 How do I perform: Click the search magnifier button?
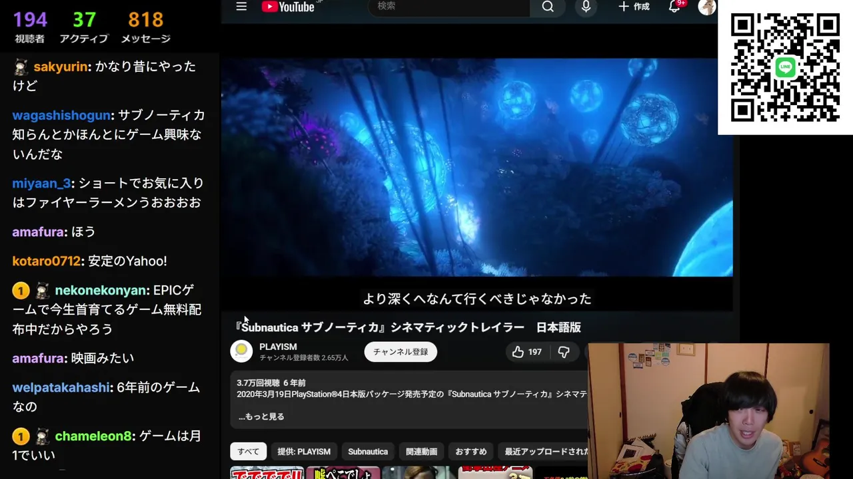tap(548, 7)
